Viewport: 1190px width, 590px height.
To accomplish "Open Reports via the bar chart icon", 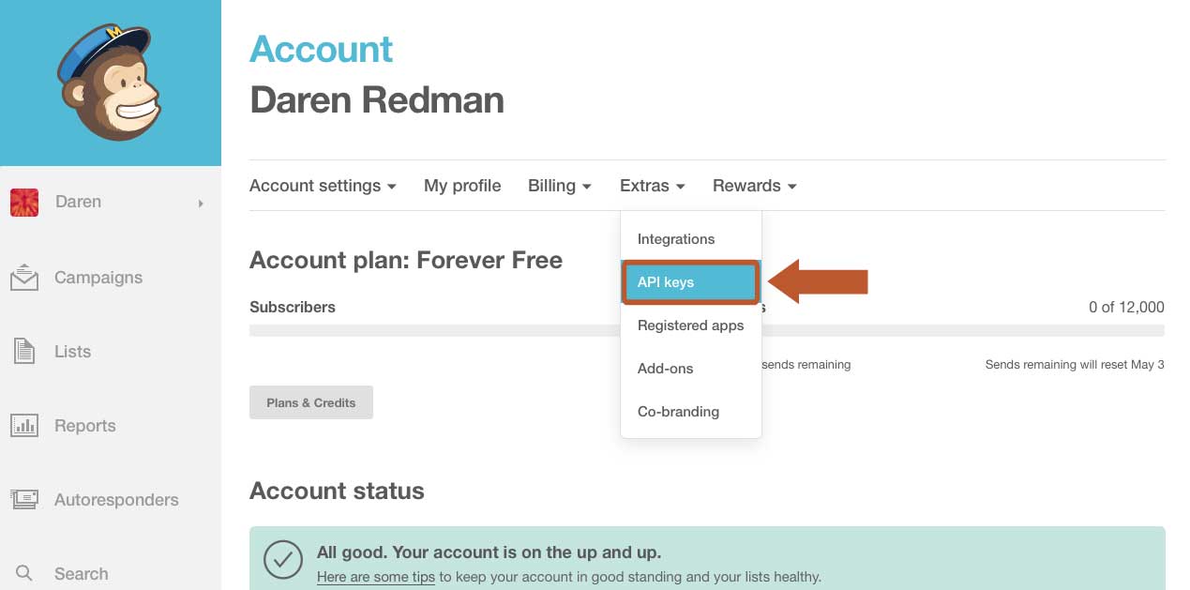I will coord(24,426).
